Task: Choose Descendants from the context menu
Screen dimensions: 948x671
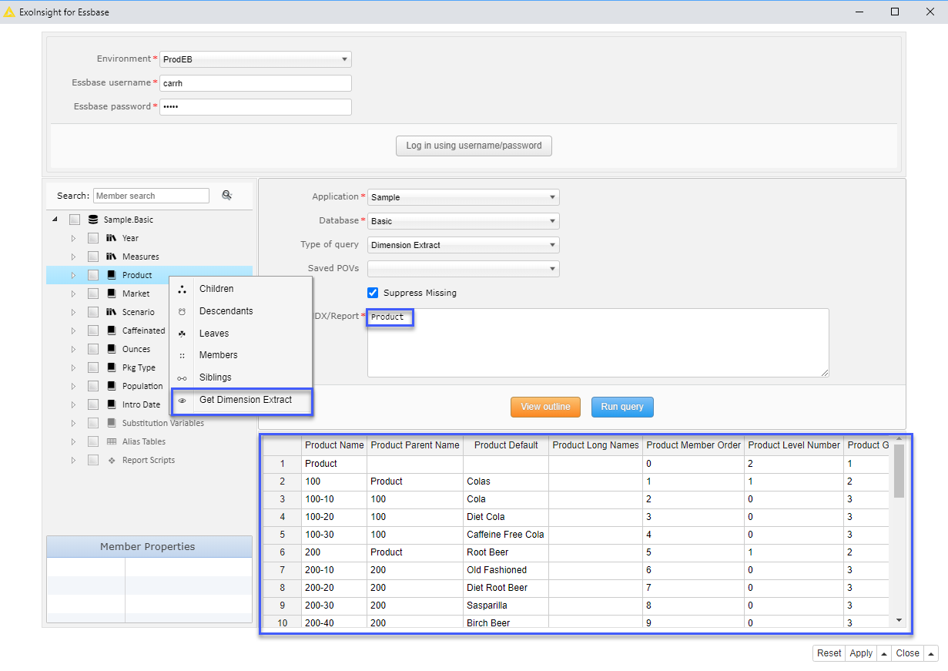Action: click(241, 311)
